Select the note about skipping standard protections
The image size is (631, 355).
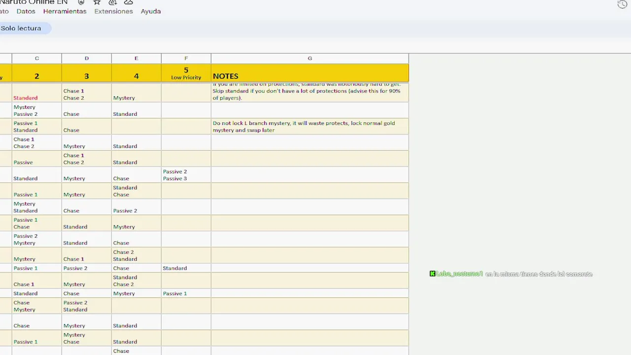coord(310,93)
